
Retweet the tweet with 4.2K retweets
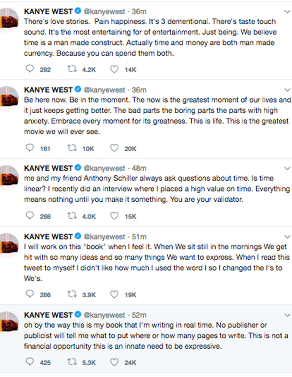[x=73, y=69]
